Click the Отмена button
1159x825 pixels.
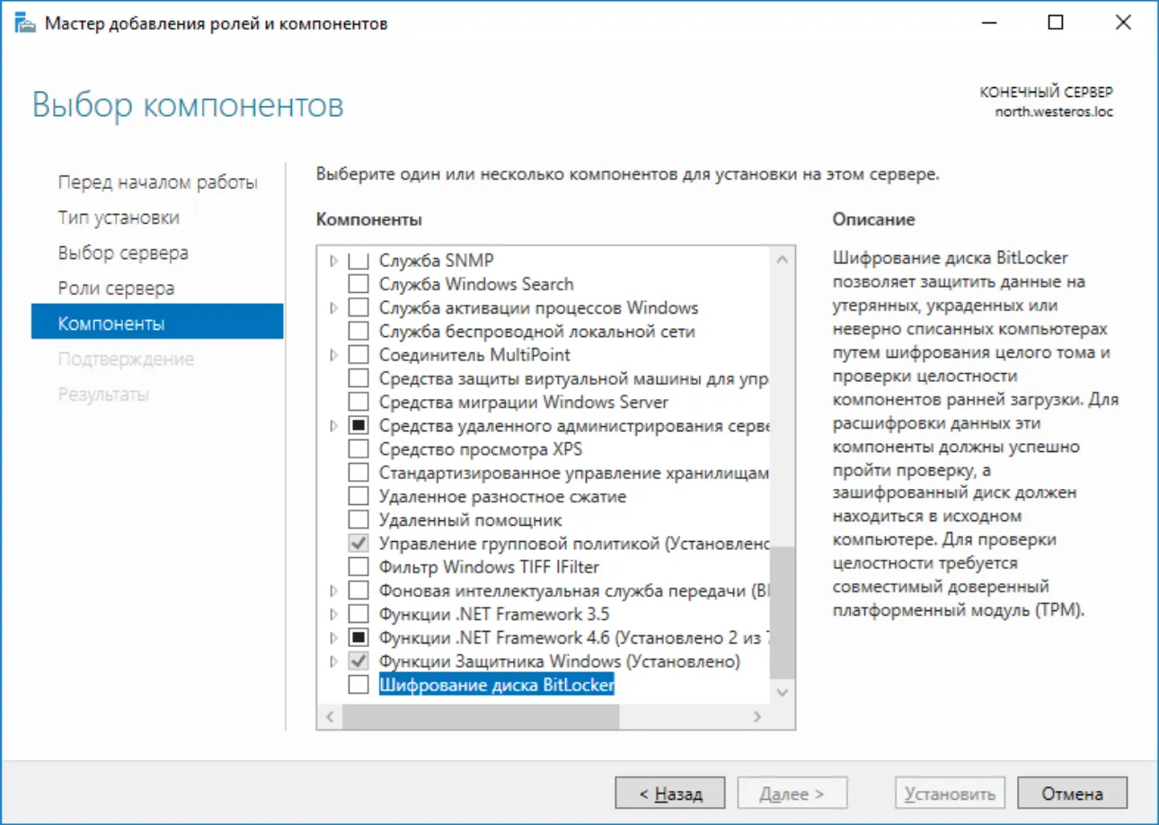1072,794
